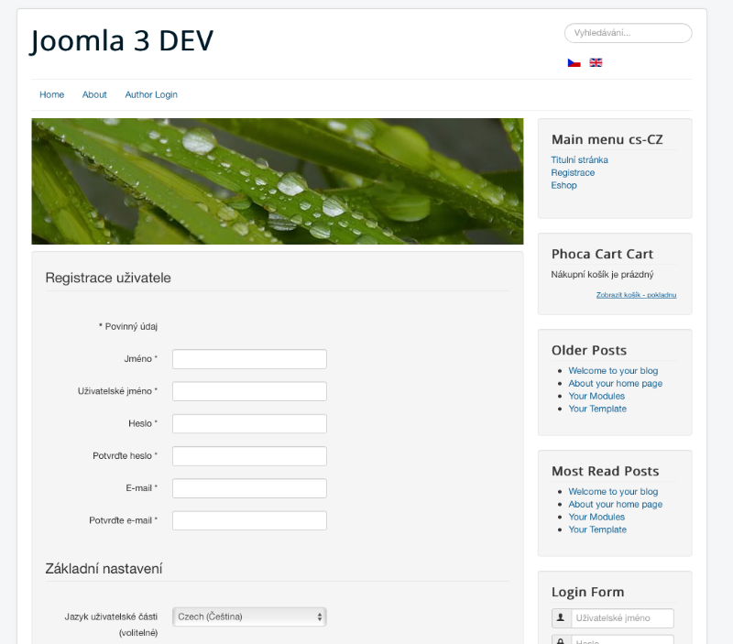This screenshot has height=644, width=733.
Task: Open the Home menu item
Action: 51,94
